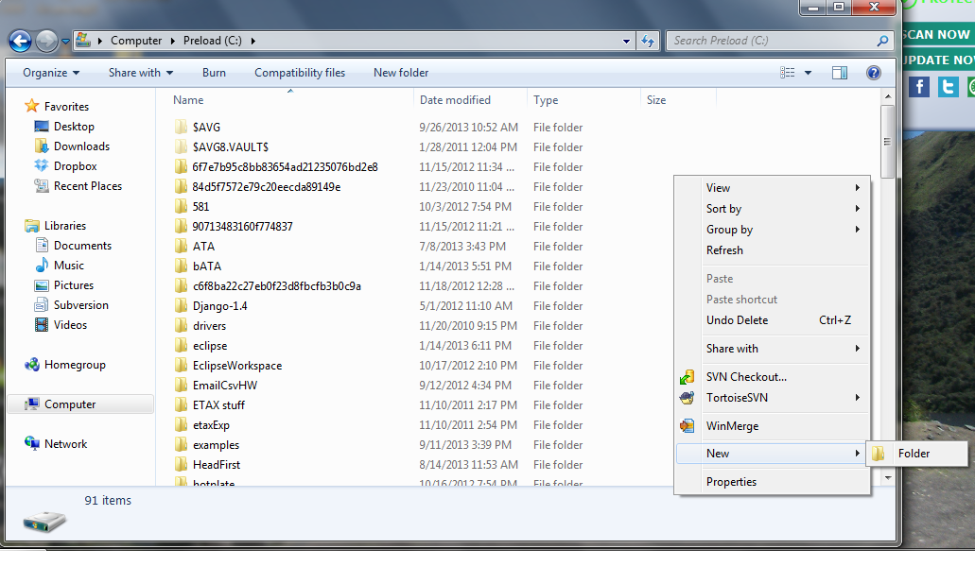Open Recent Places in the sidebar

tap(88, 186)
